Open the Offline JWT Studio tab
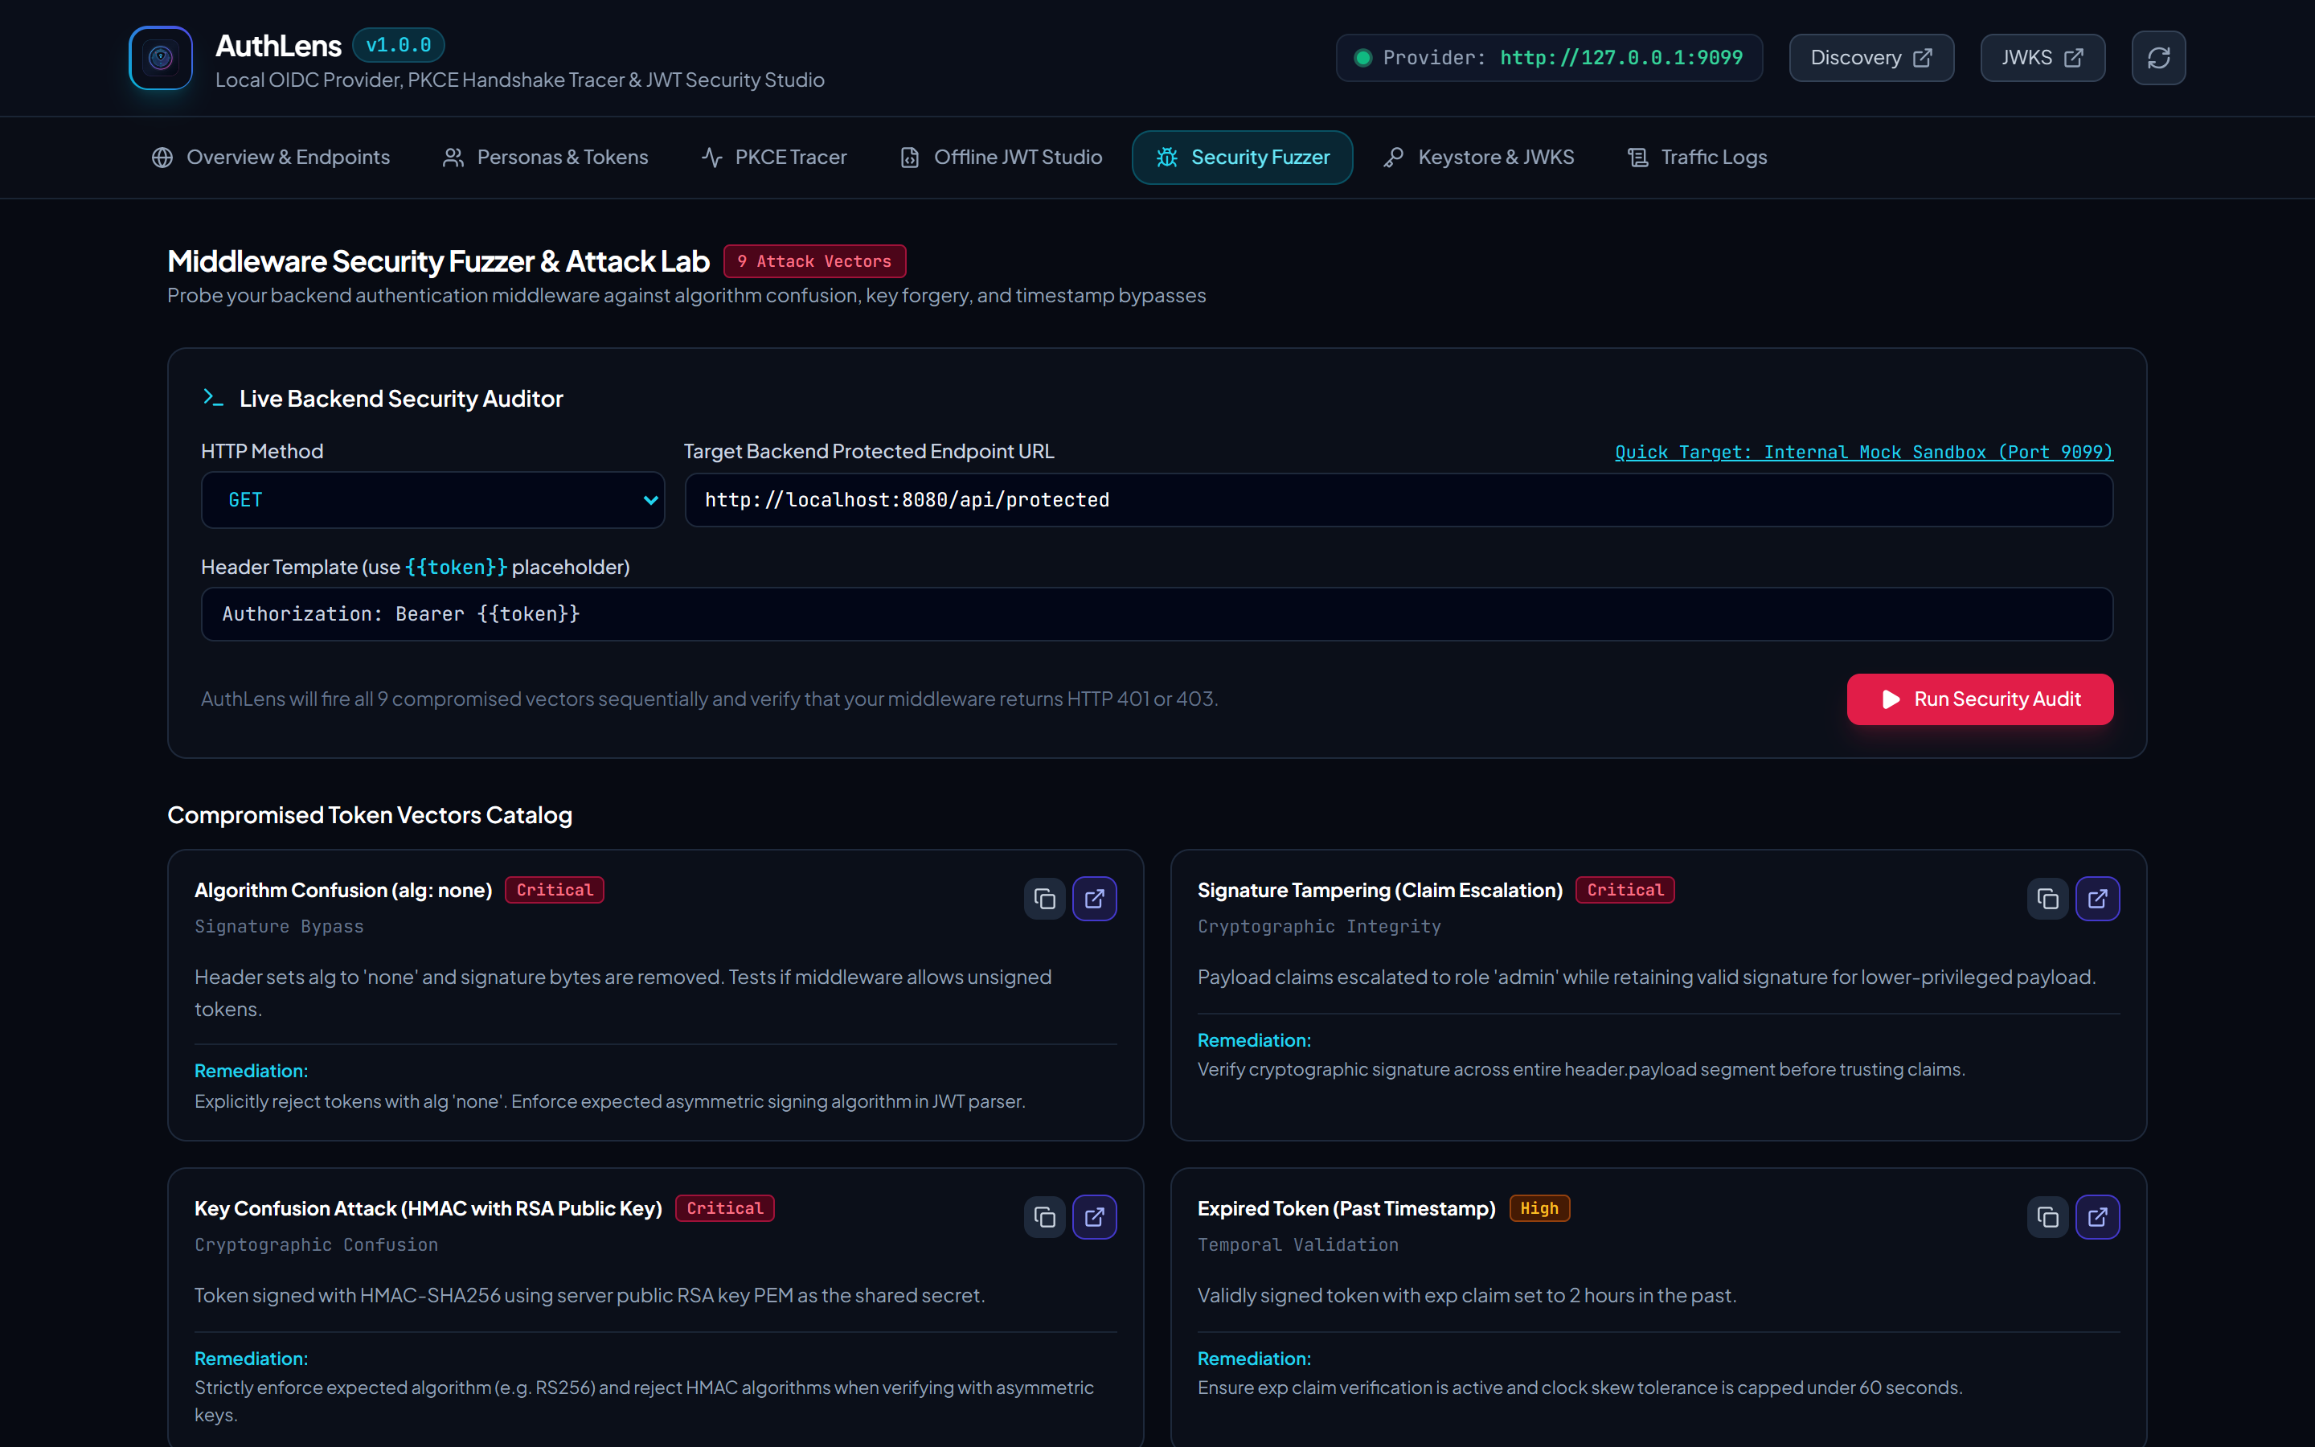 (1001, 157)
